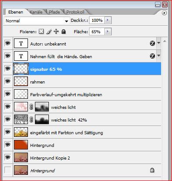Open the Fläche fill slider arrow

(x=108, y=31)
